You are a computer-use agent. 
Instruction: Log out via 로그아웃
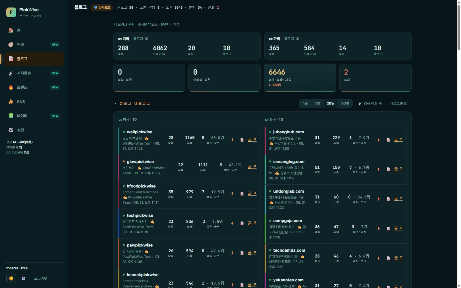[41, 278]
